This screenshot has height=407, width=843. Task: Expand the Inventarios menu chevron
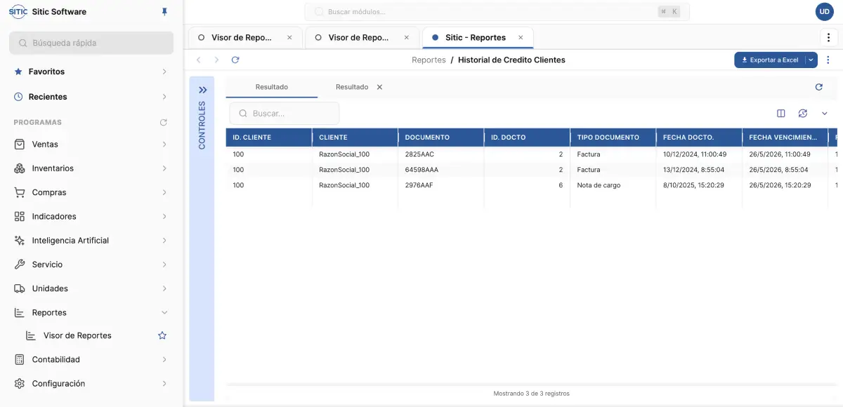tap(164, 168)
